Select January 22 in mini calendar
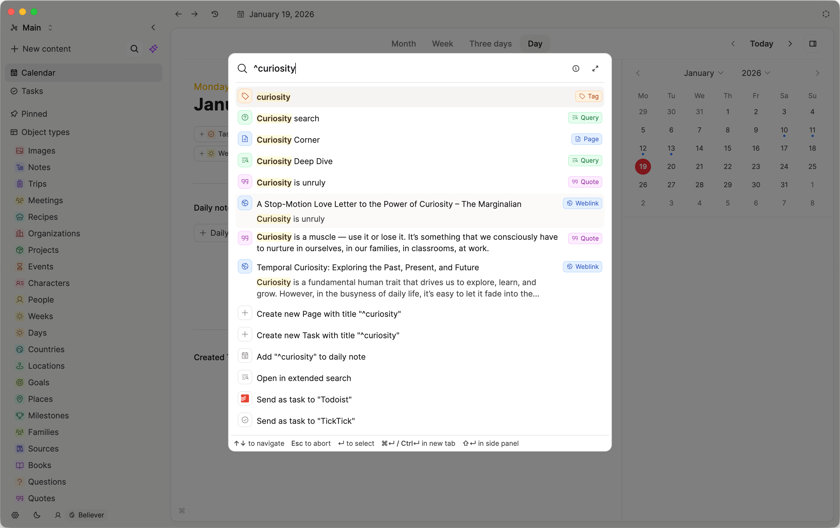Image resolution: width=840 pixels, height=528 pixels. click(727, 166)
